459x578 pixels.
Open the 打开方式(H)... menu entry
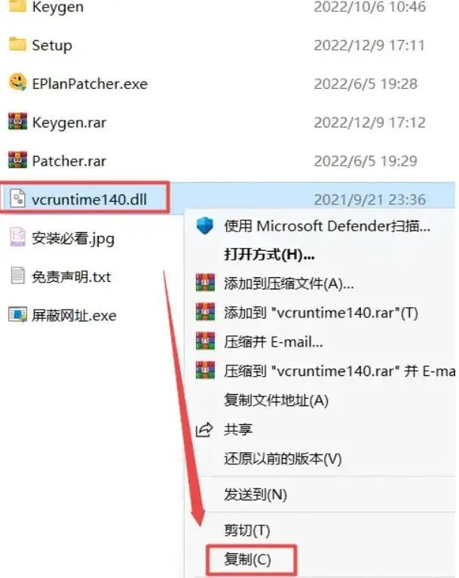[269, 255]
